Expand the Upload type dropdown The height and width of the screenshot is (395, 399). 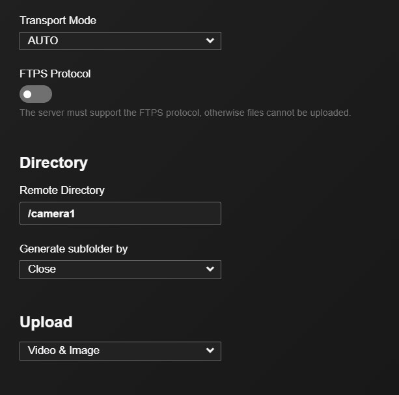(120, 351)
